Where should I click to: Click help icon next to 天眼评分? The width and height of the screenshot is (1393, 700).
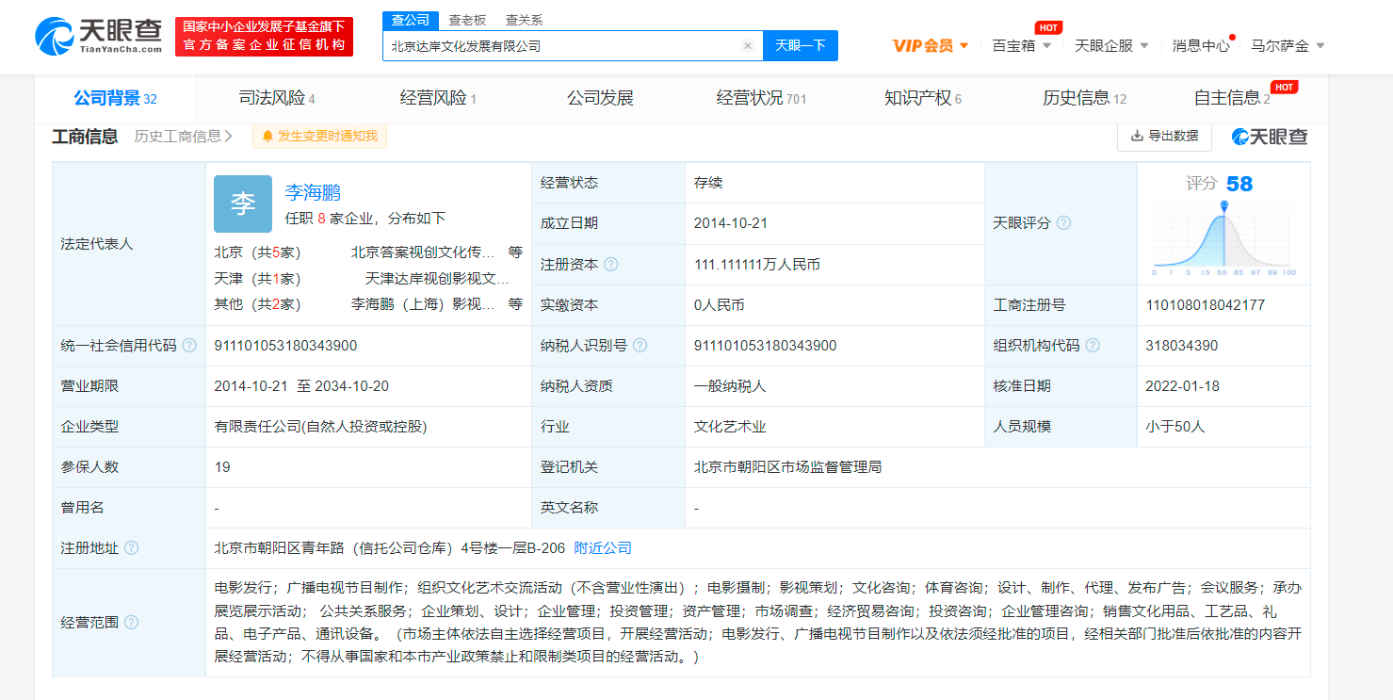pyautogui.click(x=1063, y=223)
